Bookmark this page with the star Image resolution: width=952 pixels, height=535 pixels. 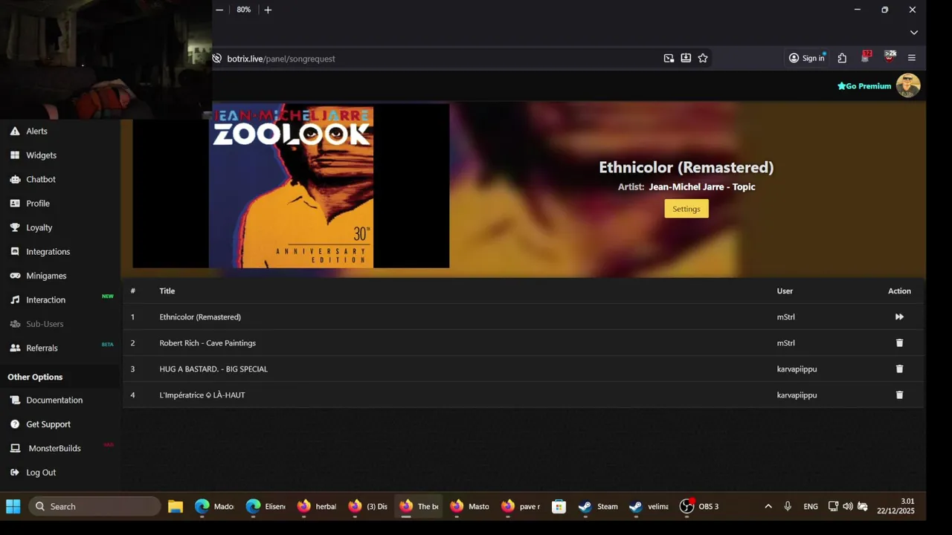click(x=703, y=58)
